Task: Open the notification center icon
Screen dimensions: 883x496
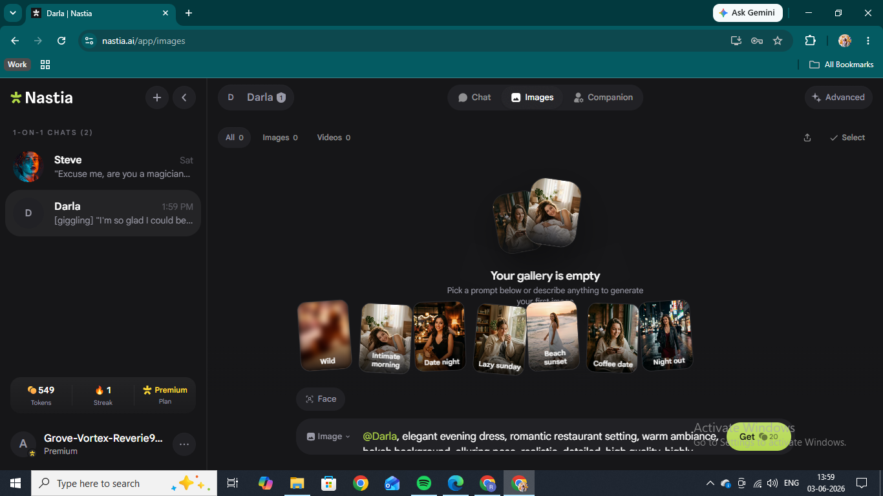Action: coord(862,483)
